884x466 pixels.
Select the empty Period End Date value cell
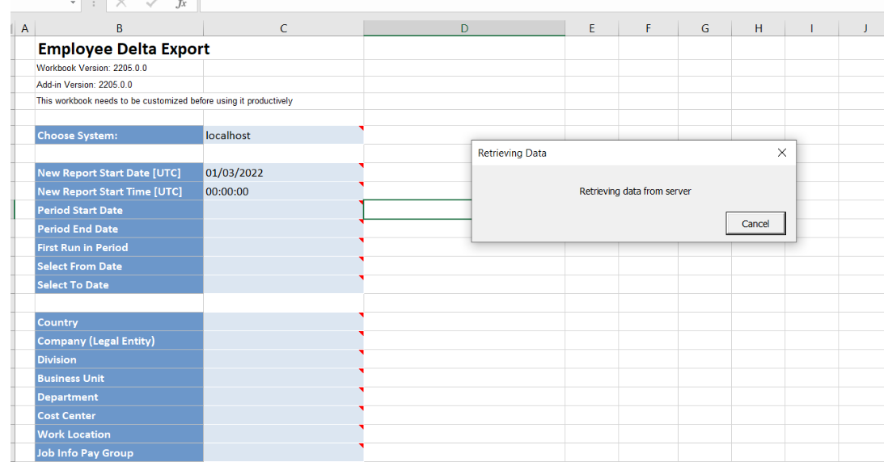coord(284,229)
